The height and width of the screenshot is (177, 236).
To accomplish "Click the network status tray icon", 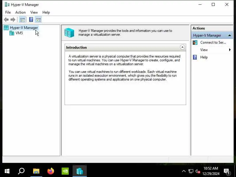I will pyautogui.click(x=191, y=171).
